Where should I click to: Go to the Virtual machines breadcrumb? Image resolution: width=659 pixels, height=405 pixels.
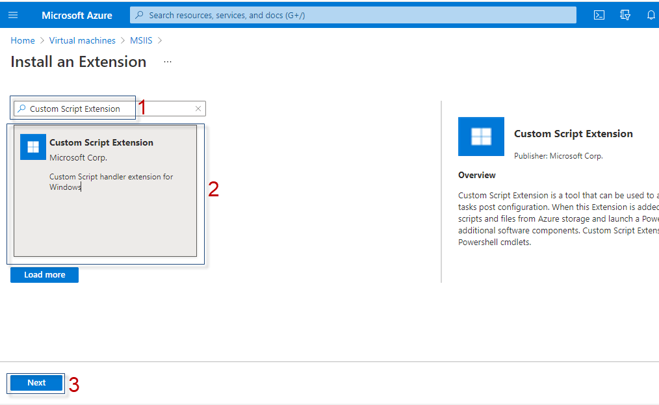click(83, 40)
